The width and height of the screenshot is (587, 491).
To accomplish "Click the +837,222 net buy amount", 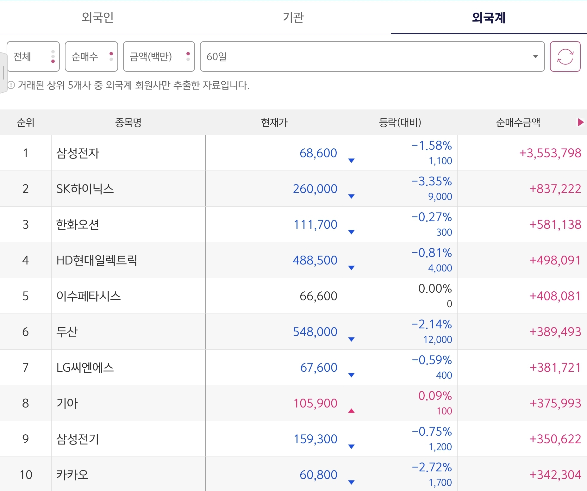I will (x=555, y=189).
